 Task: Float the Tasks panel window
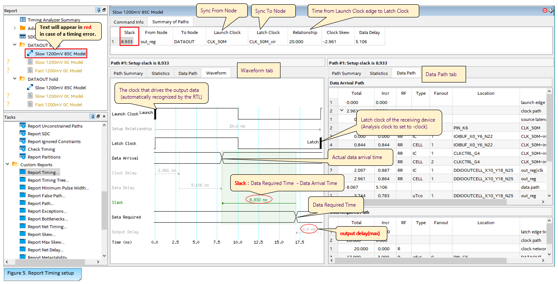[x=98, y=117]
